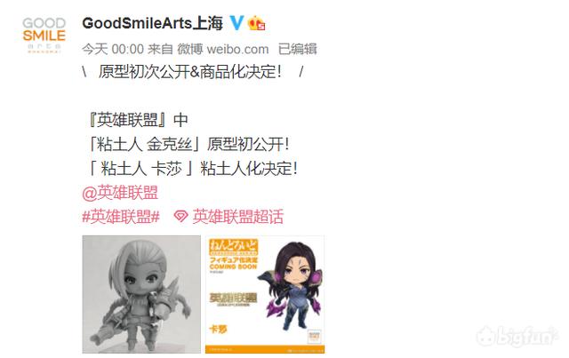Screen dimensions: 569x358
Task: Click the 已编辑 edited label
Action: (x=298, y=49)
